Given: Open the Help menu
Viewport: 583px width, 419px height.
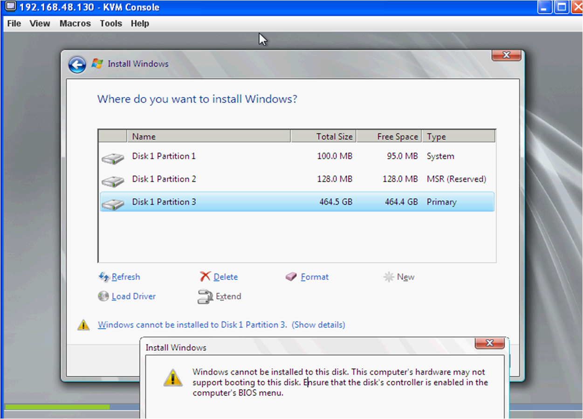Looking at the screenshot, I should click(x=140, y=23).
